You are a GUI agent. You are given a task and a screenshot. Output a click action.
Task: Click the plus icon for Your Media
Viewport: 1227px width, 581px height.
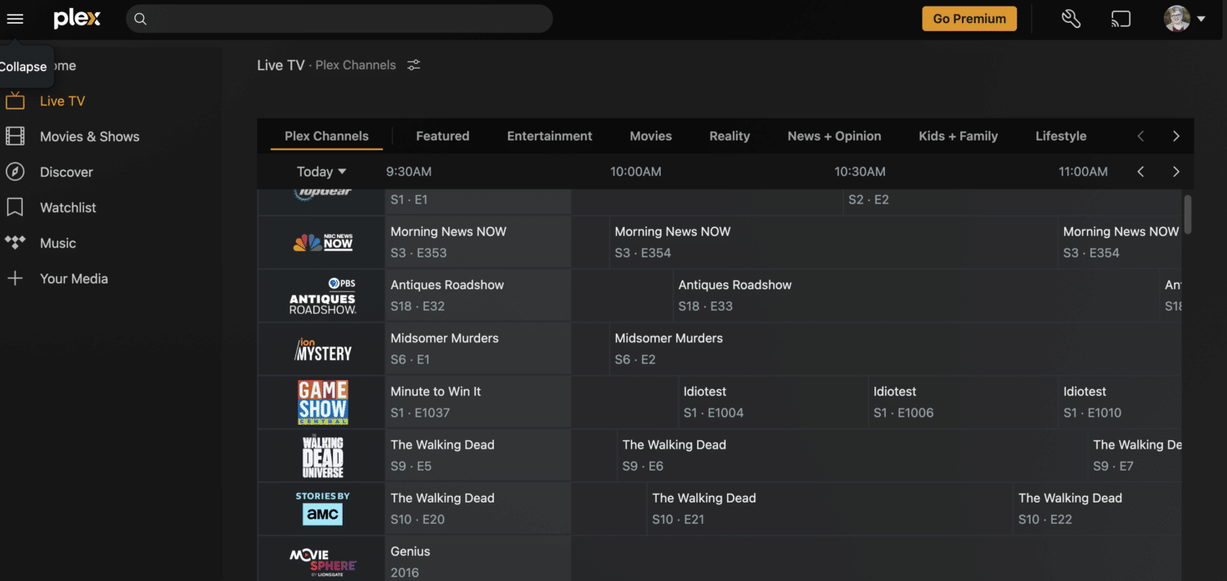(x=15, y=279)
